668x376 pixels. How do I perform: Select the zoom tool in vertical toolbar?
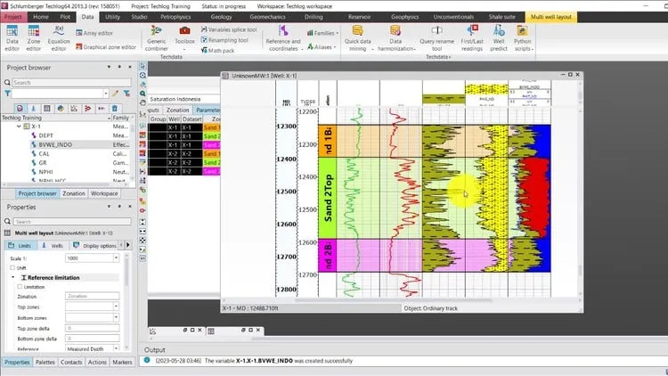[143, 76]
